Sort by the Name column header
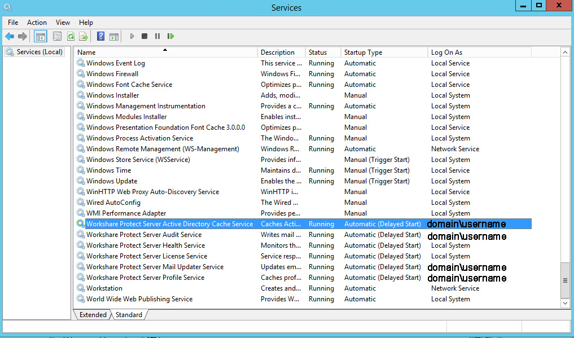 click(x=166, y=52)
